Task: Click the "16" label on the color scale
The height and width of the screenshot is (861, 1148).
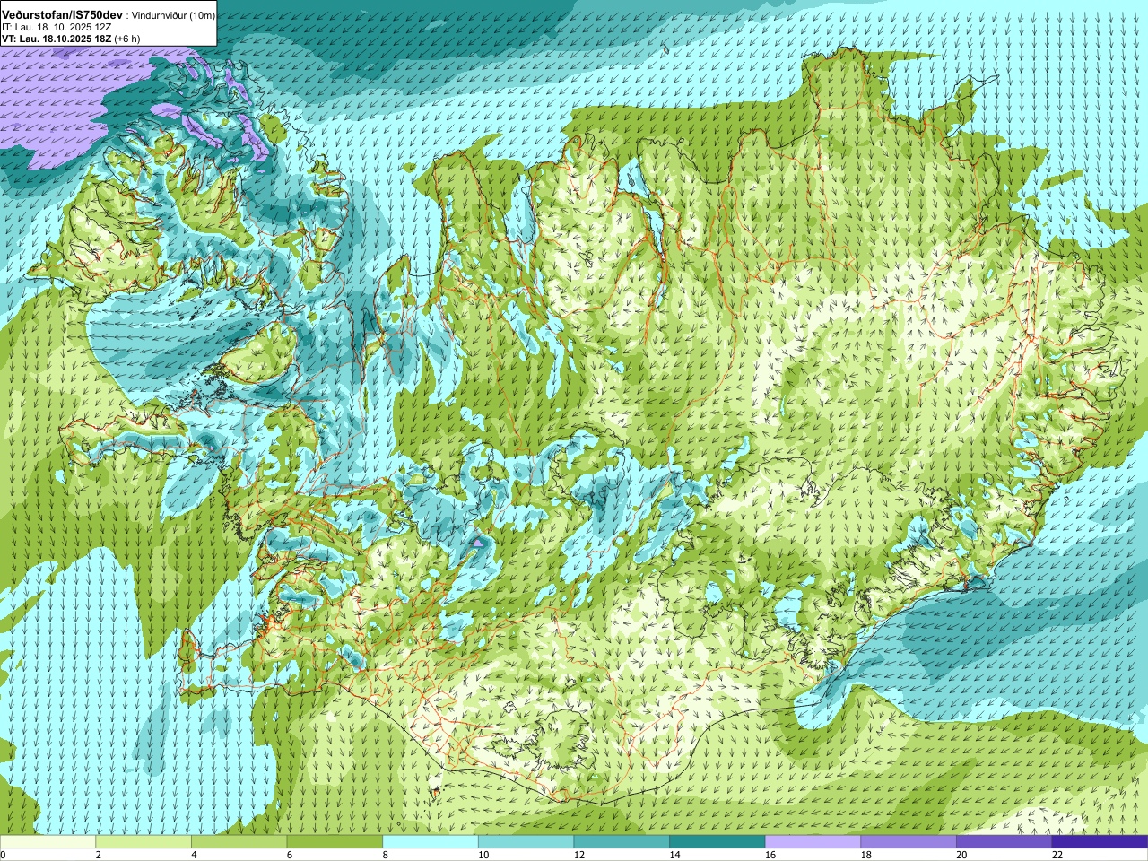Action: (770, 855)
